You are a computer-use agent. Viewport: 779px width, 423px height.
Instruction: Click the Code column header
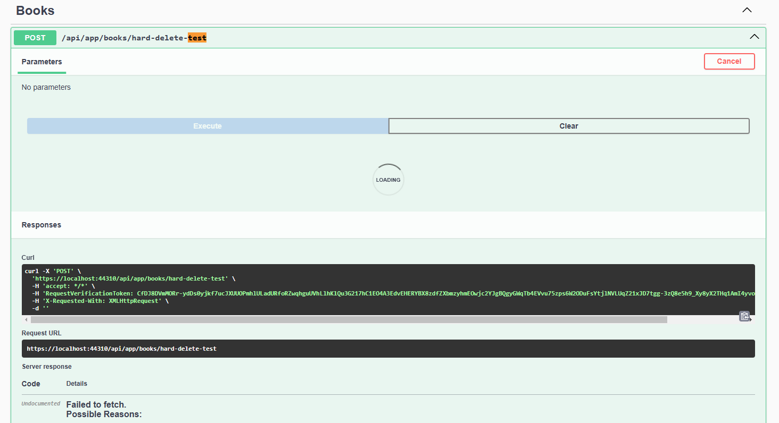pos(31,384)
